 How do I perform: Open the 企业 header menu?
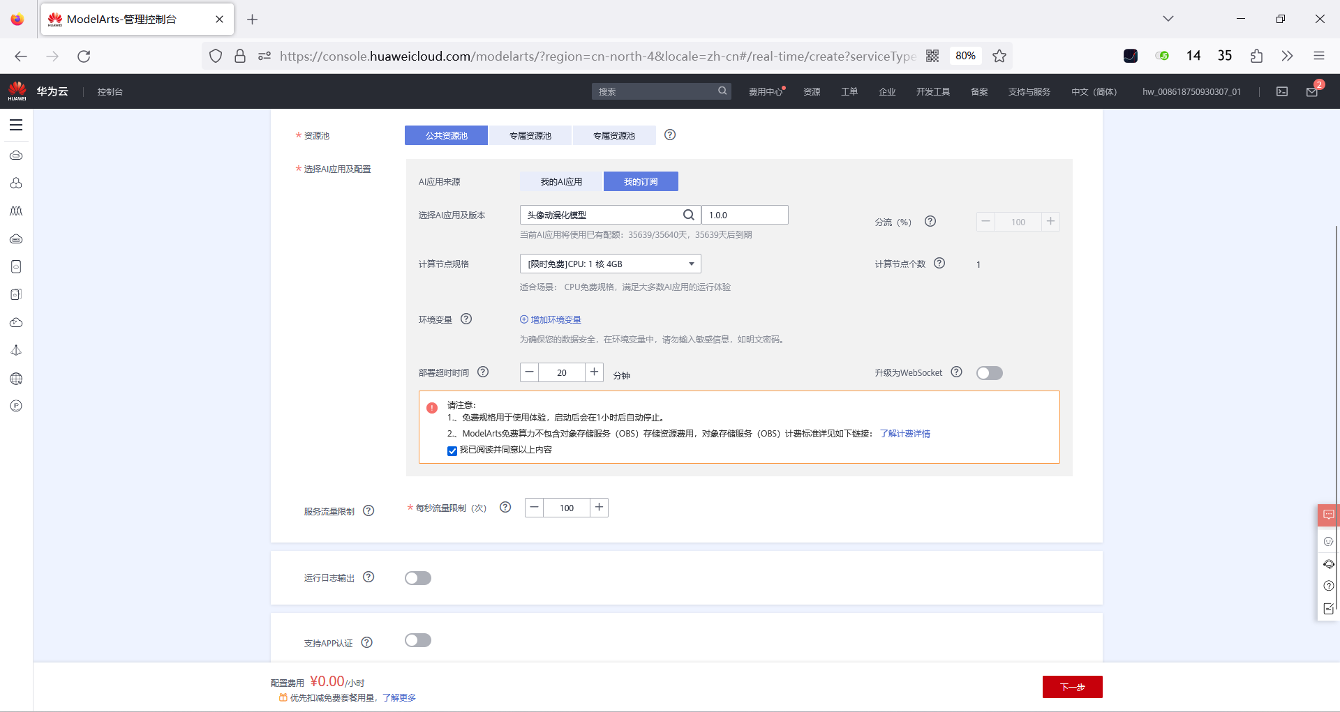tap(887, 92)
